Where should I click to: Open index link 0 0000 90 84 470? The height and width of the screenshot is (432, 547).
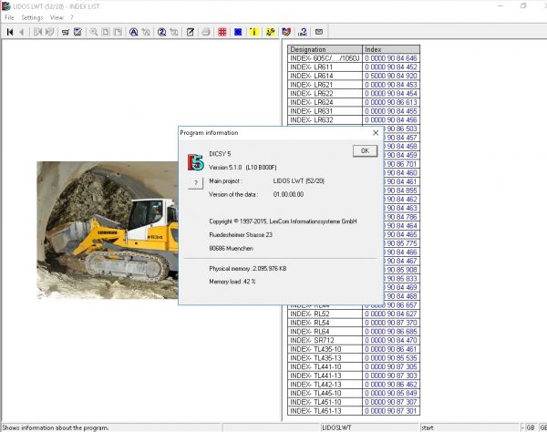pos(391,340)
